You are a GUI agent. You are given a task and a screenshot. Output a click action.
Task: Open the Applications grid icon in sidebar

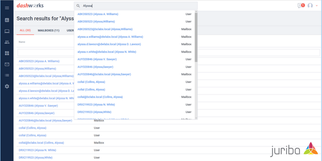[7, 53]
